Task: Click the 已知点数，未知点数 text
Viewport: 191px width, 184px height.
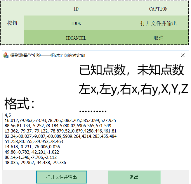Action: pyautogui.click(x=131, y=70)
